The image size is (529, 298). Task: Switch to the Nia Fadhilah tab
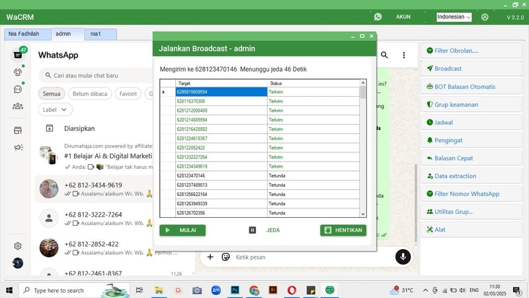click(x=28, y=34)
